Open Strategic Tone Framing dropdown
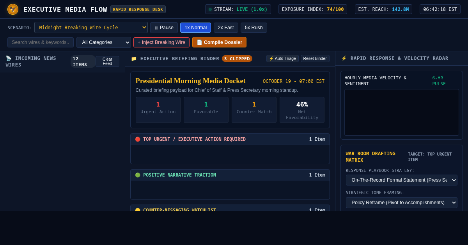This screenshot has height=245, width=468. pos(402,203)
